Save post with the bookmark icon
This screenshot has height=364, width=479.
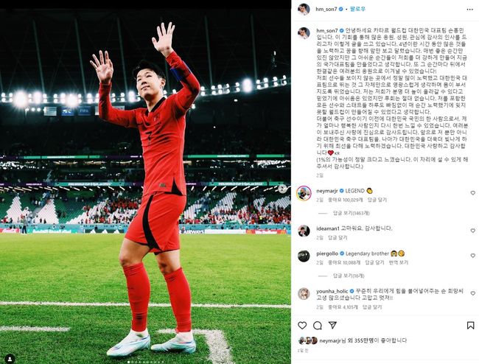point(470,325)
